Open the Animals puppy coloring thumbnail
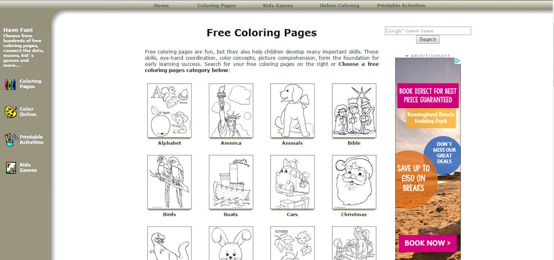The width and height of the screenshot is (554, 260). click(292, 111)
